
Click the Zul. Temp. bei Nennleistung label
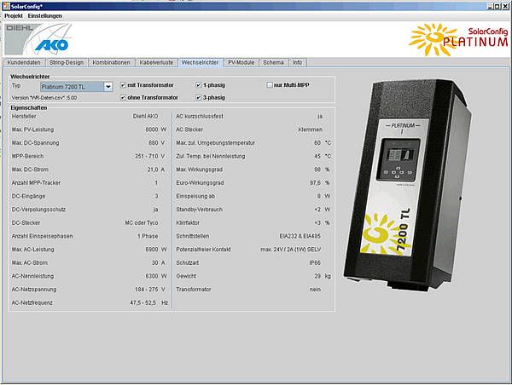[x=211, y=157]
